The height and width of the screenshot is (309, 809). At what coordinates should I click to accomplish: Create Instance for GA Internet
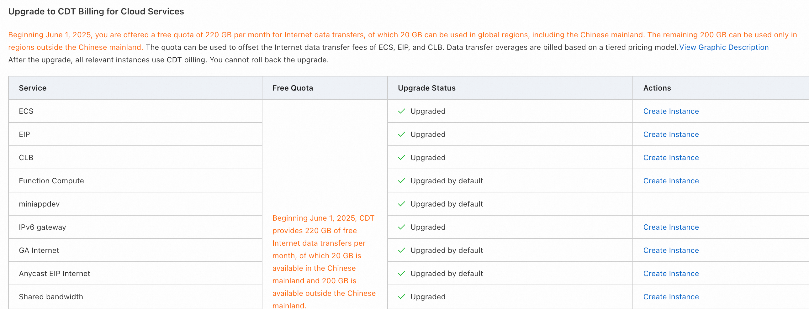(x=671, y=251)
